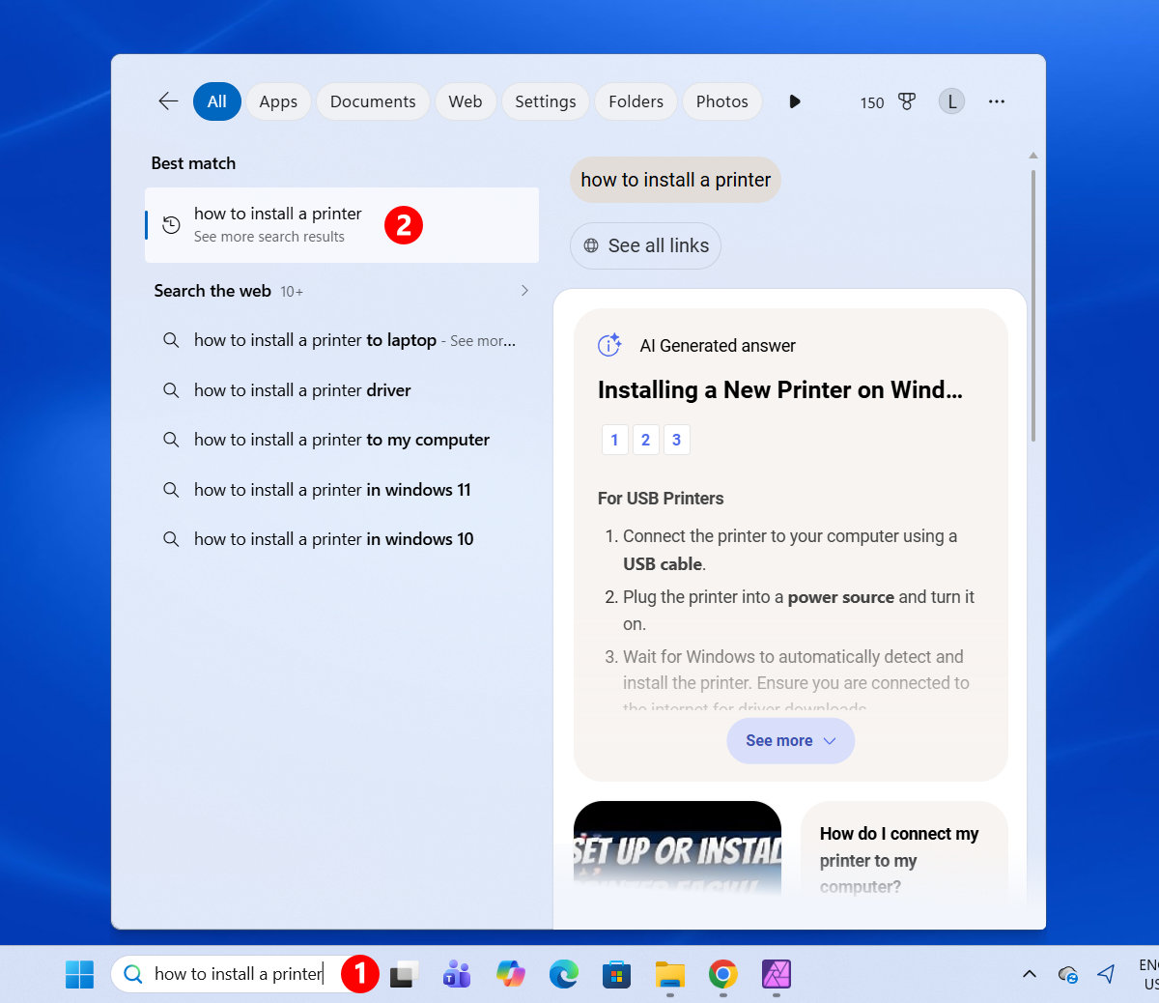Open citation reference 3
Image resolution: width=1159 pixels, height=1003 pixels.
676,440
